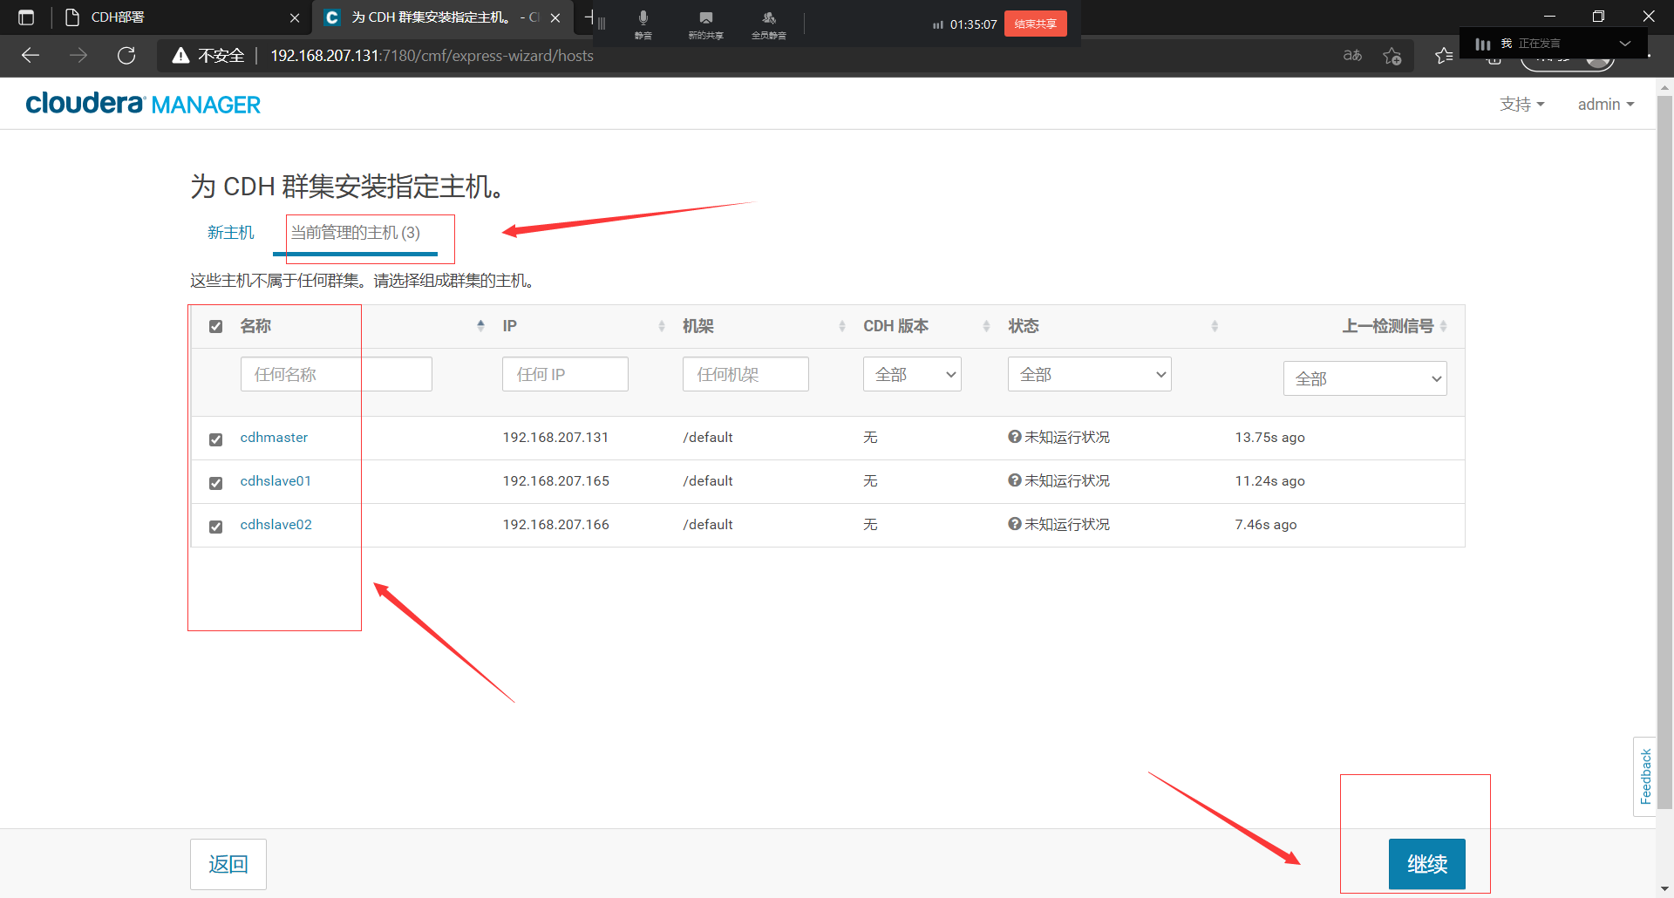Viewport: 1674px width, 898px height.
Task: Click the 任何名称 filter field
Action: [336, 374]
